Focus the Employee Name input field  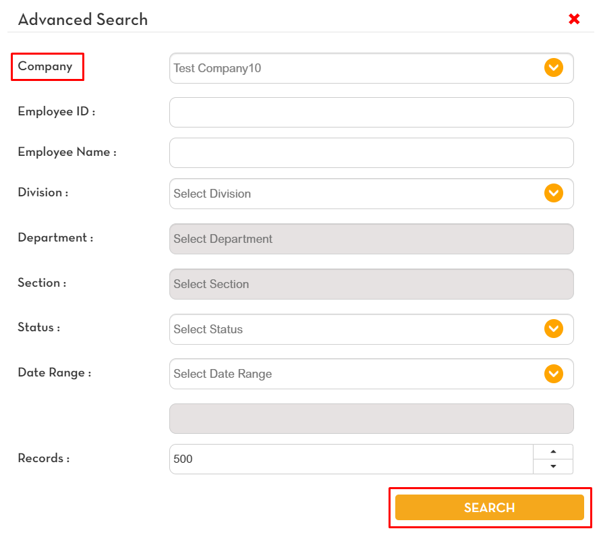pos(371,152)
